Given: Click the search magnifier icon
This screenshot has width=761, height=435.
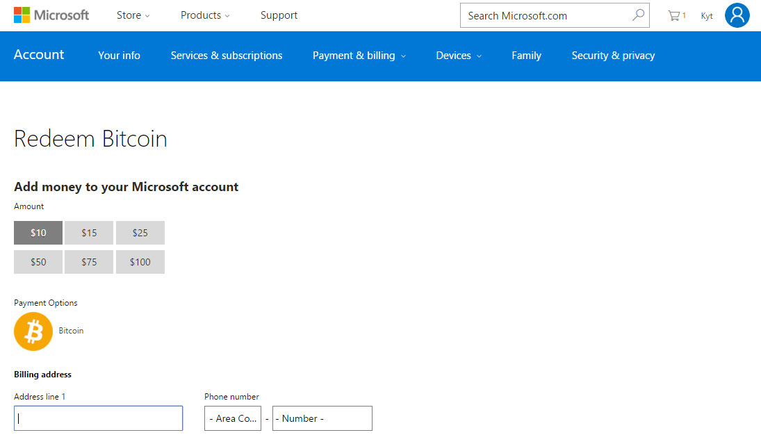Looking at the screenshot, I should 638,15.
